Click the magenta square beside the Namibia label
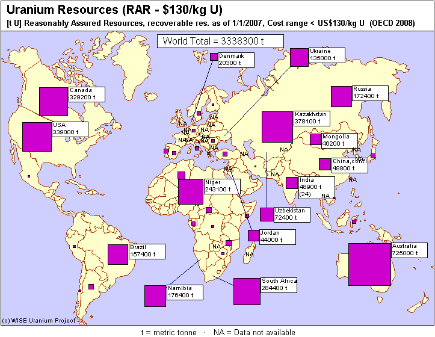Viewport: 435px width, 337px height. pos(155,296)
